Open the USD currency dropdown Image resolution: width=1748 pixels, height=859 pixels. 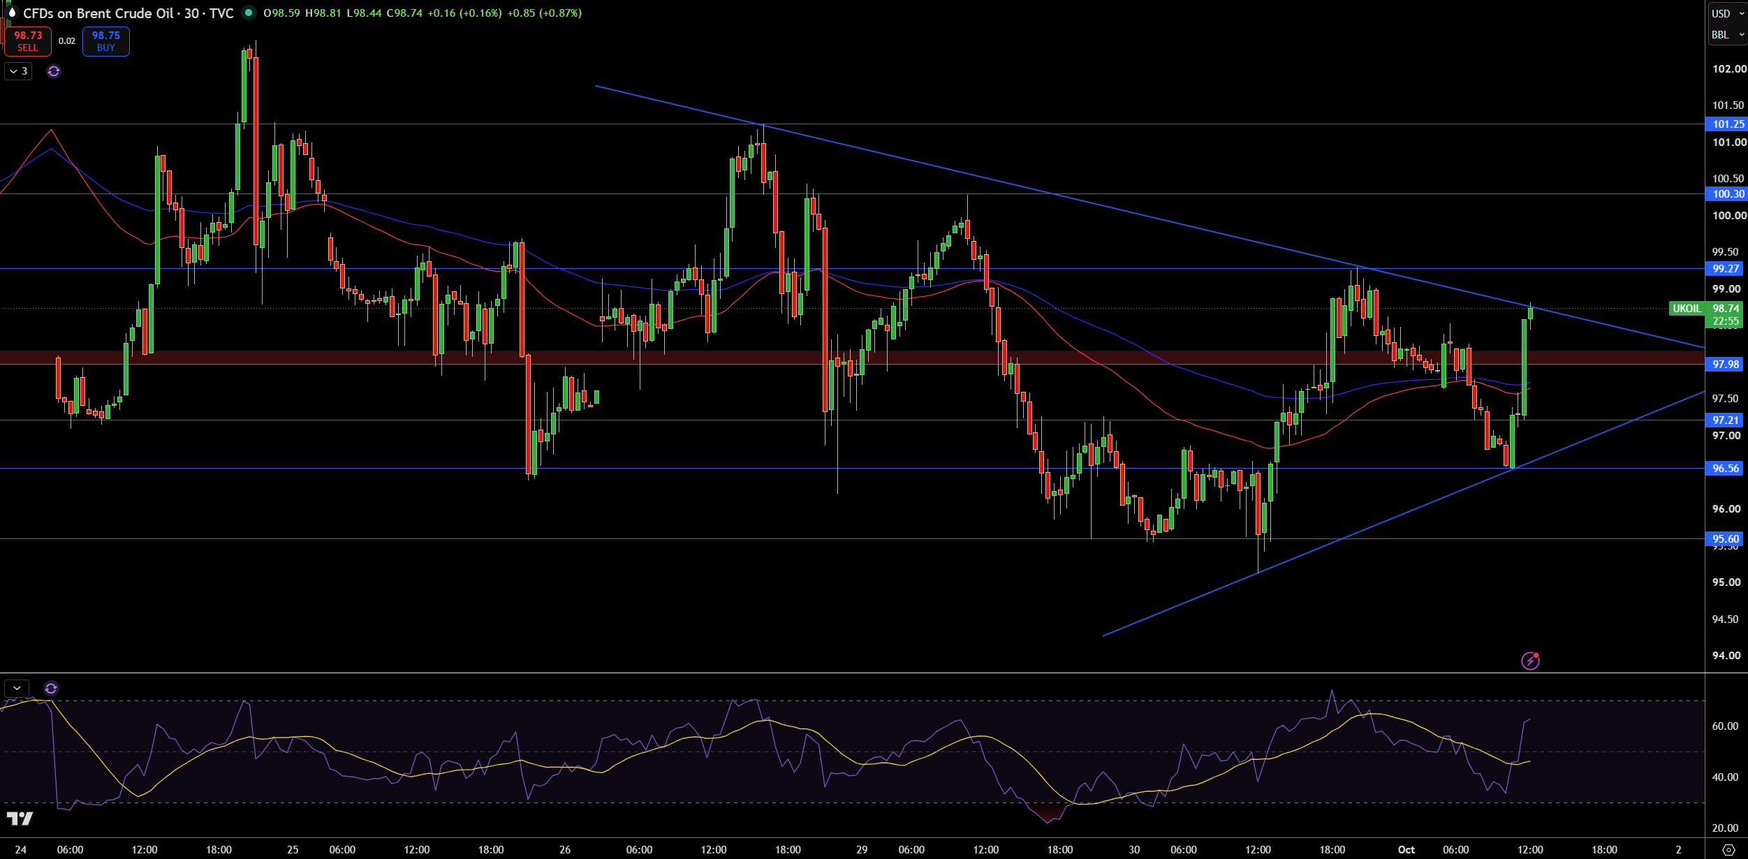pyautogui.click(x=1726, y=14)
